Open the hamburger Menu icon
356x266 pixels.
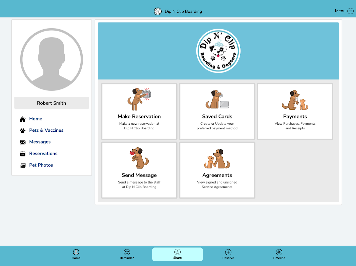[x=350, y=11]
